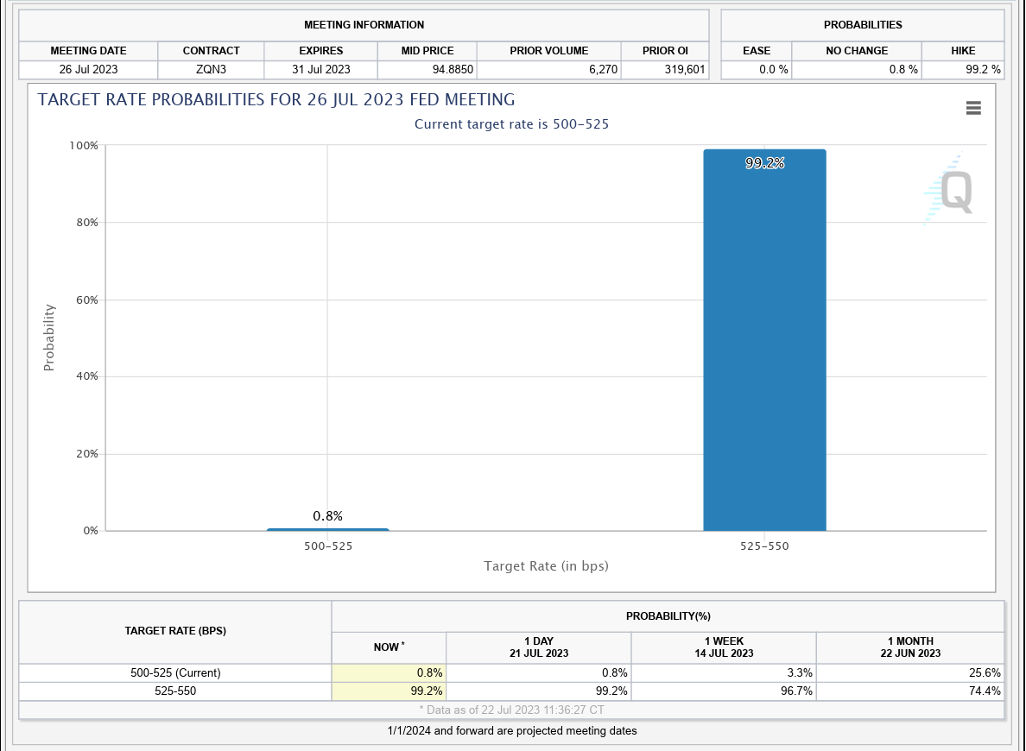Click the NO CHANGE probability header
This screenshot has height=751, width=1026.
[x=856, y=51]
